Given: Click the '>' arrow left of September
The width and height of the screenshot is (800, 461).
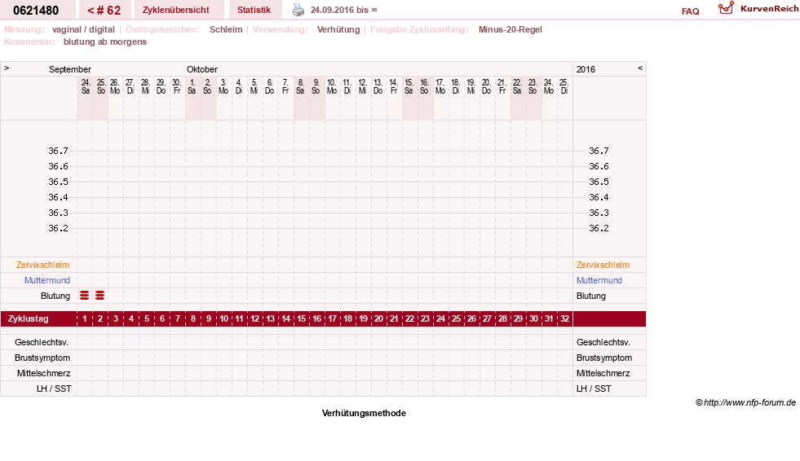Looking at the screenshot, I should (x=7, y=68).
